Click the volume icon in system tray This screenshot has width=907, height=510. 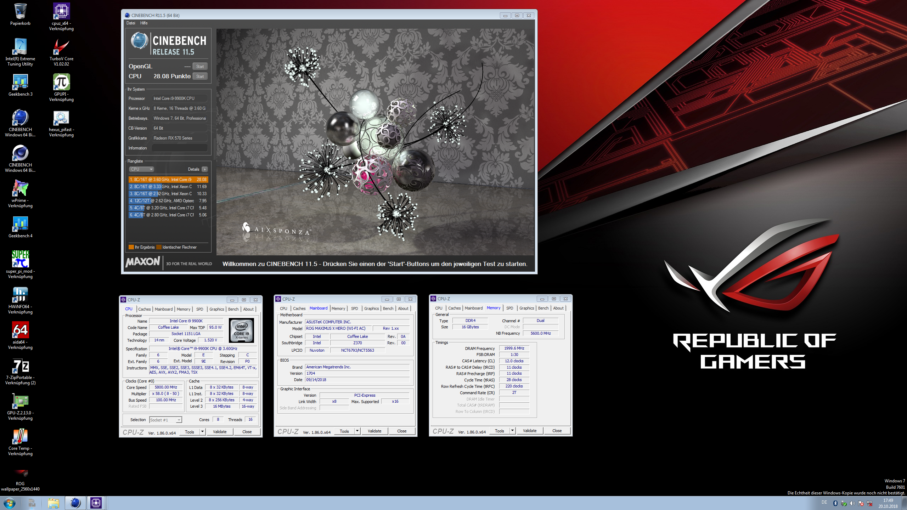(852, 503)
